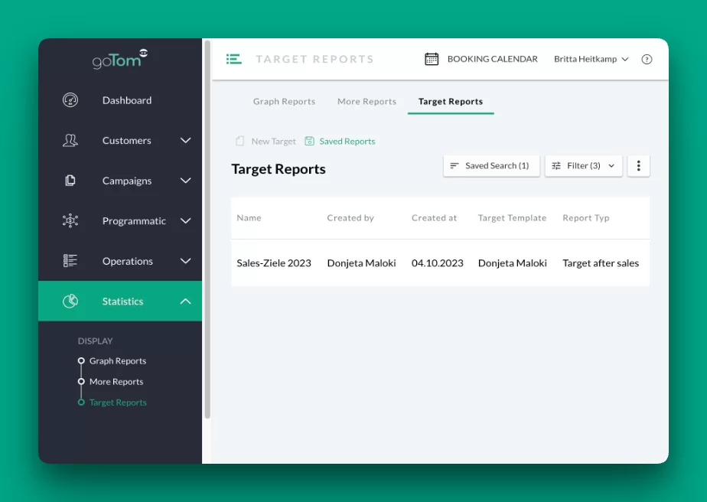The width and height of the screenshot is (707, 502).
Task: Expand the Campaigns menu chevron
Action: (185, 181)
